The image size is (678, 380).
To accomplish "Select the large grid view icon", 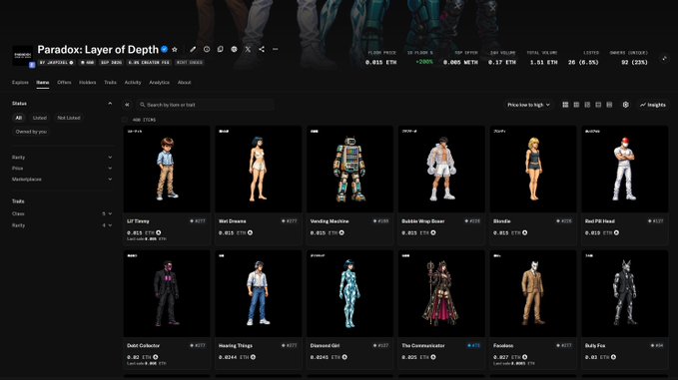I will pyautogui.click(x=565, y=105).
